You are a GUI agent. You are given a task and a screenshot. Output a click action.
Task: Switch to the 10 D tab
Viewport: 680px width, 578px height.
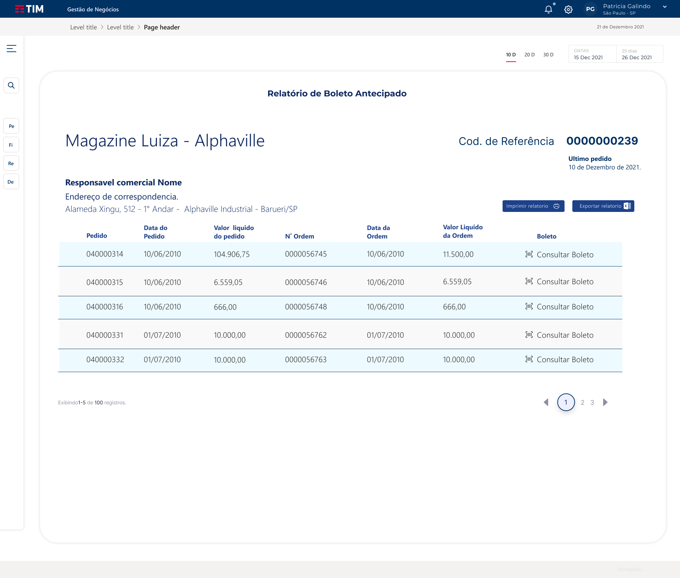point(511,55)
